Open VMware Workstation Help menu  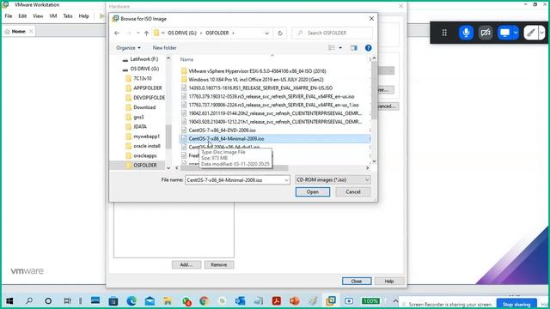84,16
